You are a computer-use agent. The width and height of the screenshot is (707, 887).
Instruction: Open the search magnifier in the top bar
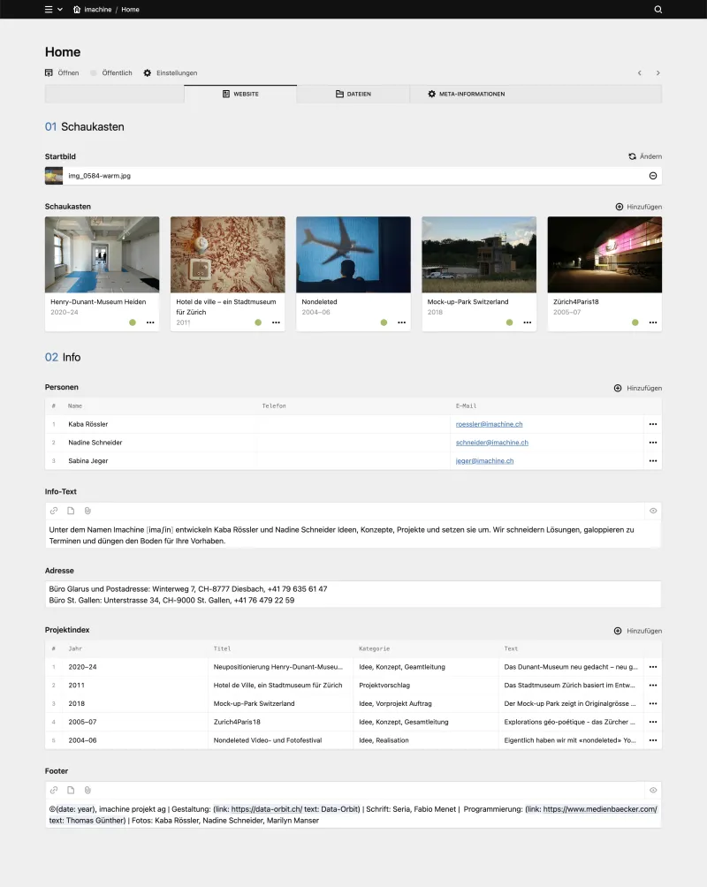coord(658,10)
